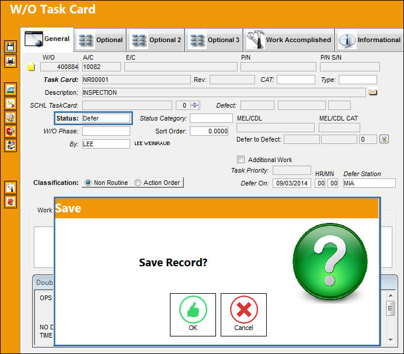The height and width of the screenshot is (354, 404).
Task: Click the Defer to Defect lookup icon
Action: (x=384, y=139)
